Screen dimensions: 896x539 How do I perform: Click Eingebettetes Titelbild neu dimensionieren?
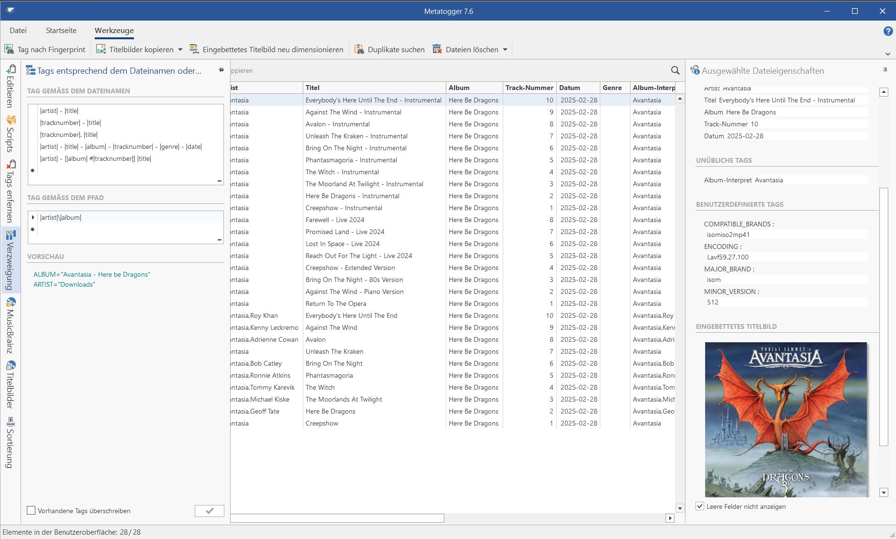point(273,49)
